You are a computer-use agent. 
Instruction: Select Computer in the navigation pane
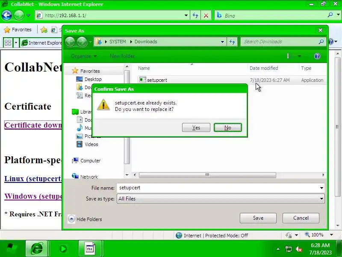click(90, 161)
